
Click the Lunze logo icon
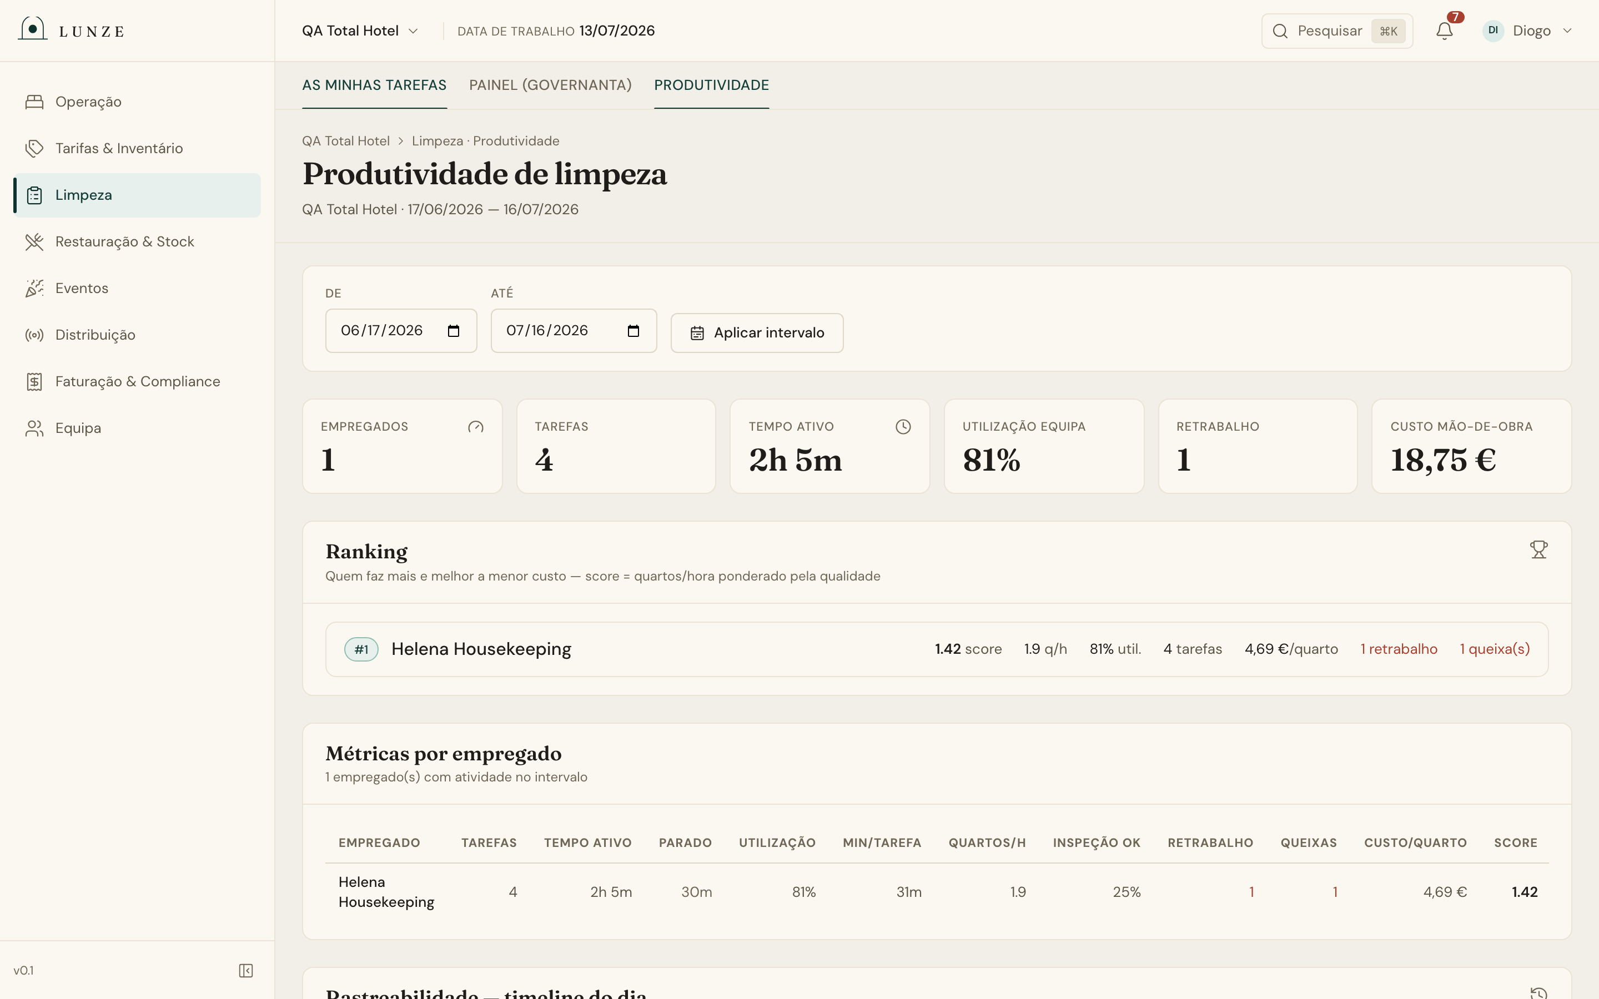pyautogui.click(x=32, y=29)
